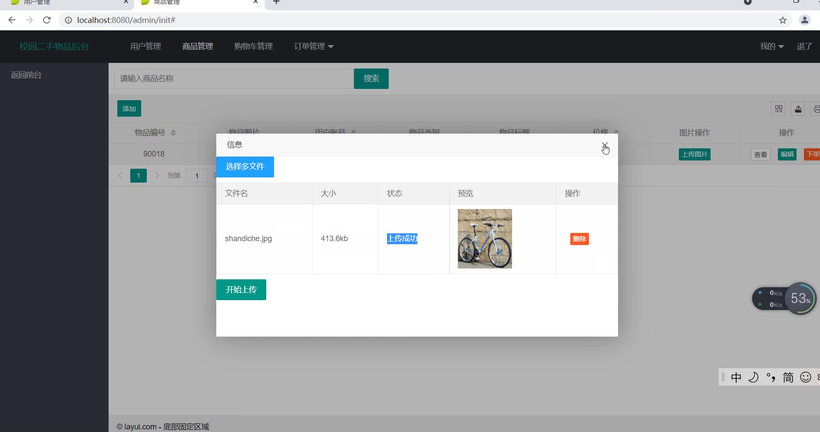Go back in browser history
The image size is (820, 432).
pyautogui.click(x=12, y=20)
